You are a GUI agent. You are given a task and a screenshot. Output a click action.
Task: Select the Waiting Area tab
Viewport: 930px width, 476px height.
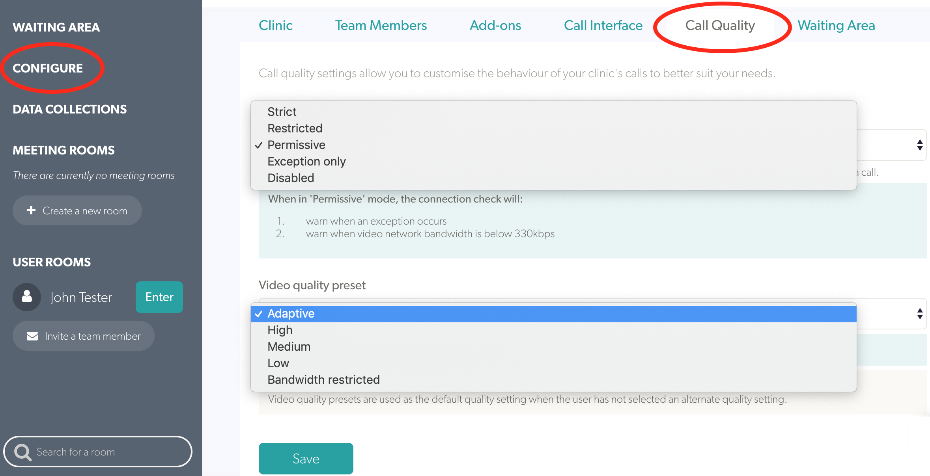836,25
